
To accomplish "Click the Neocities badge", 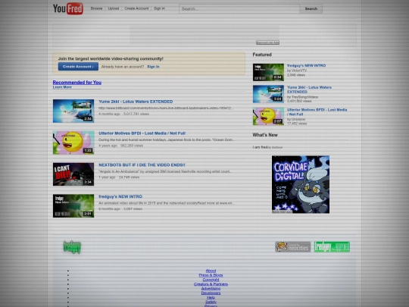I will click(x=292, y=246).
